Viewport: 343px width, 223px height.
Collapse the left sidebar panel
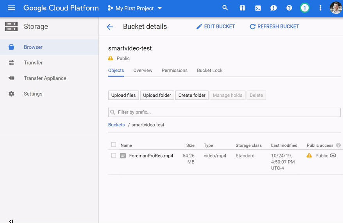(11, 221)
